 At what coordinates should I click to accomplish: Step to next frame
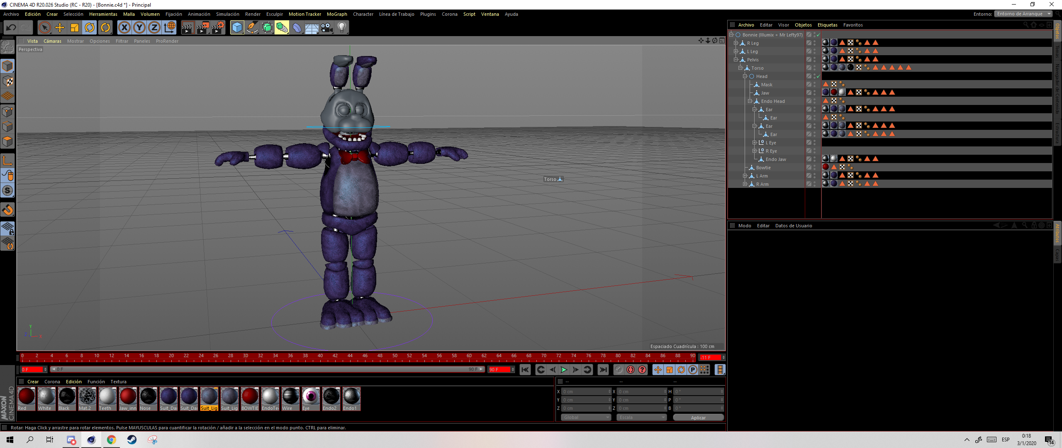pos(575,370)
